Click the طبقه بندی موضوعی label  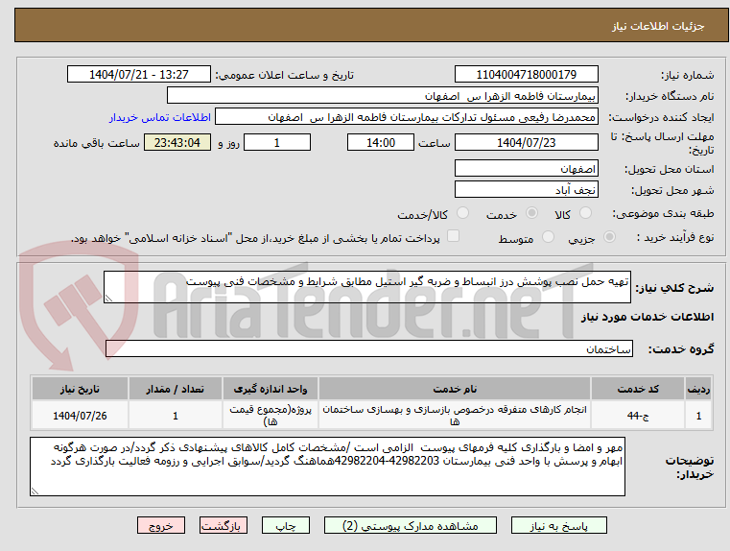tap(663, 213)
